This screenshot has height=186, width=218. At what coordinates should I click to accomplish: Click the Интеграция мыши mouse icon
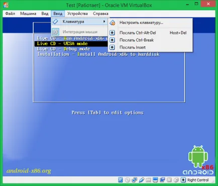click(55, 32)
